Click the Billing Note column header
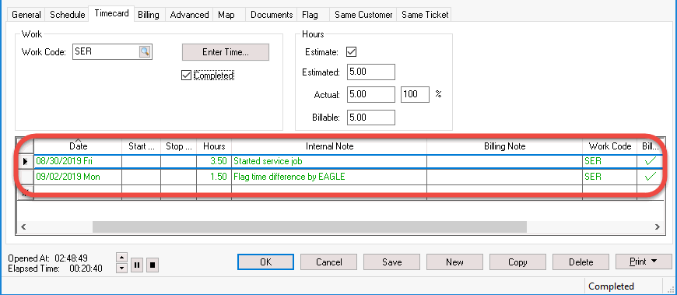The width and height of the screenshot is (677, 295). click(504, 146)
